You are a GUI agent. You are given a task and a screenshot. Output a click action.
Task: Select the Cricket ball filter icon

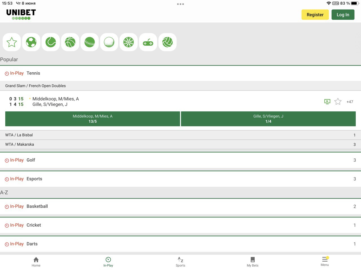coord(90,42)
